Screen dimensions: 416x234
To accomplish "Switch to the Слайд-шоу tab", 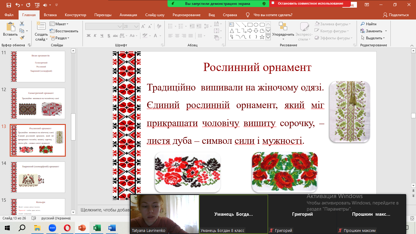I will 155,15.
